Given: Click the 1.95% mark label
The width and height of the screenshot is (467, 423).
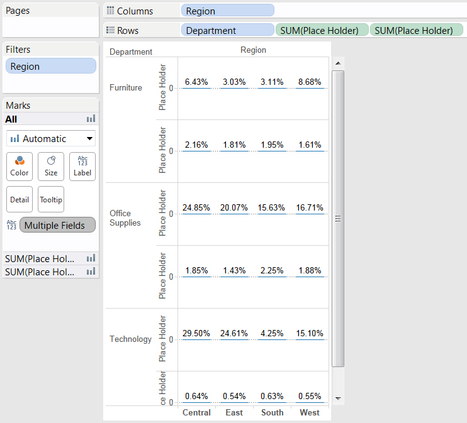Looking at the screenshot, I should click(272, 145).
